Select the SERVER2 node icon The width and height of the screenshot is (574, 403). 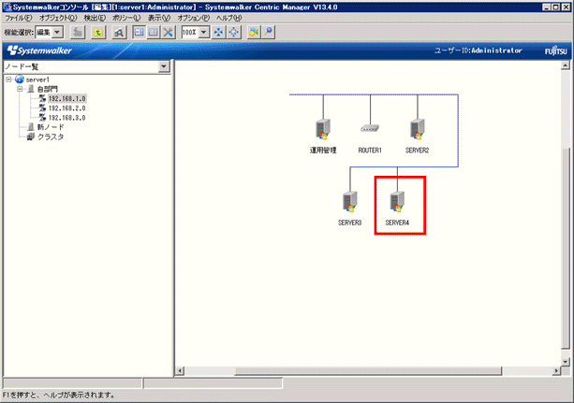[418, 129]
